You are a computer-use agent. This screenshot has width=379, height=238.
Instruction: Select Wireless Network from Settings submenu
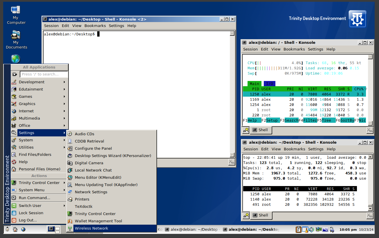coord(91,228)
